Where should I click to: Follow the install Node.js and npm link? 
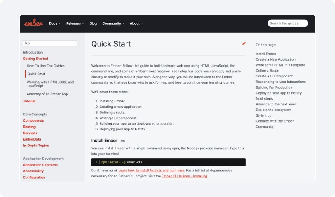[x=151, y=171]
